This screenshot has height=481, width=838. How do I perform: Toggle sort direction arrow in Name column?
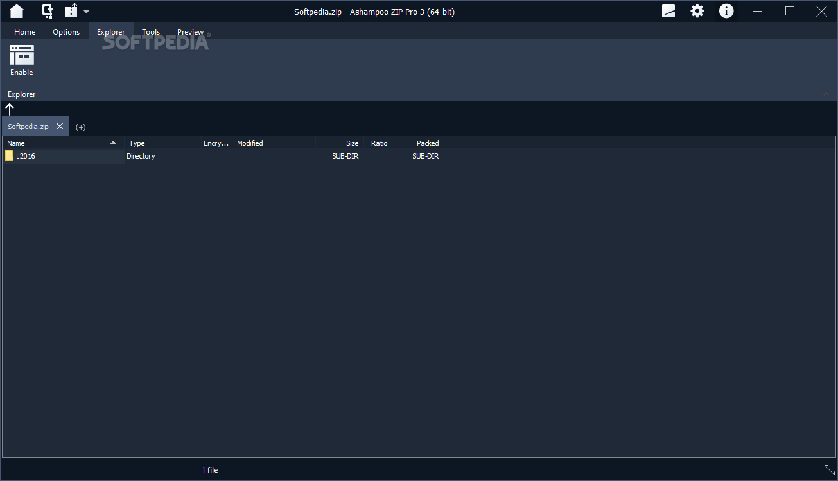click(x=114, y=143)
